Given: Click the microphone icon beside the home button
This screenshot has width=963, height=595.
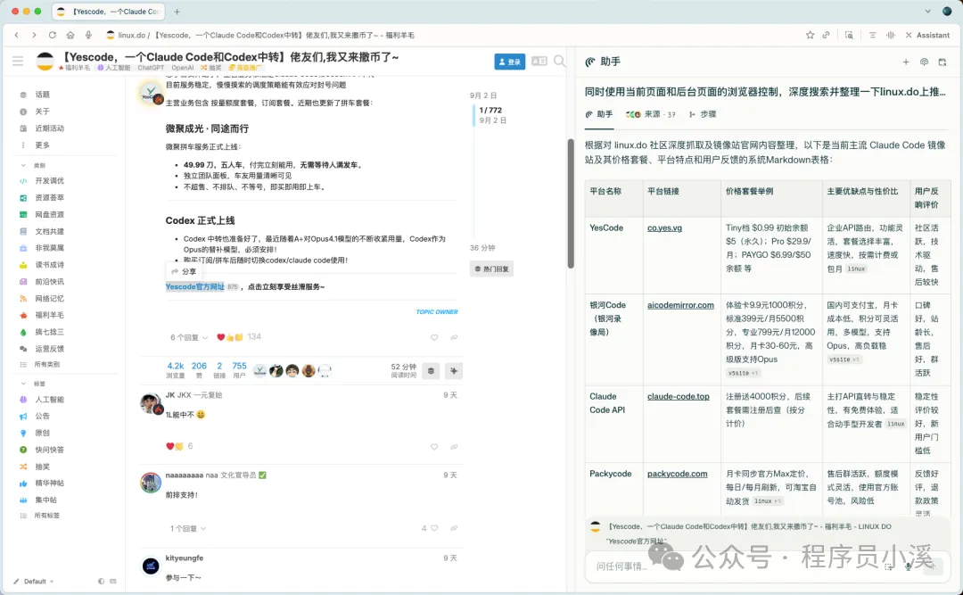Looking at the screenshot, I should [88, 35].
